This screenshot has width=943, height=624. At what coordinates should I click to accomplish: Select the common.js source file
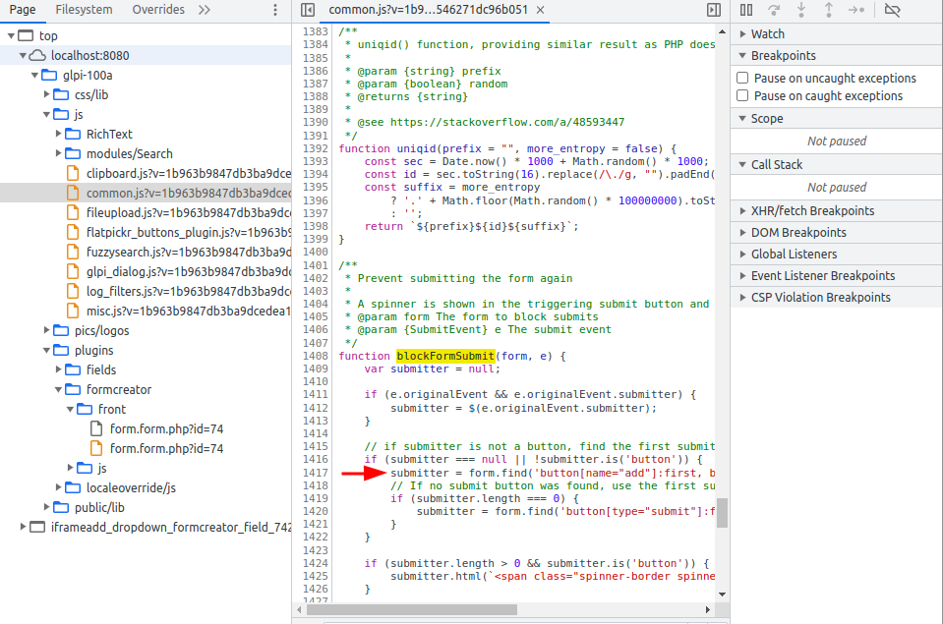tap(143, 191)
